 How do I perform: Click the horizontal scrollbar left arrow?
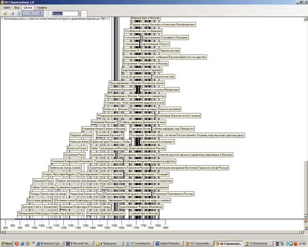2,232
